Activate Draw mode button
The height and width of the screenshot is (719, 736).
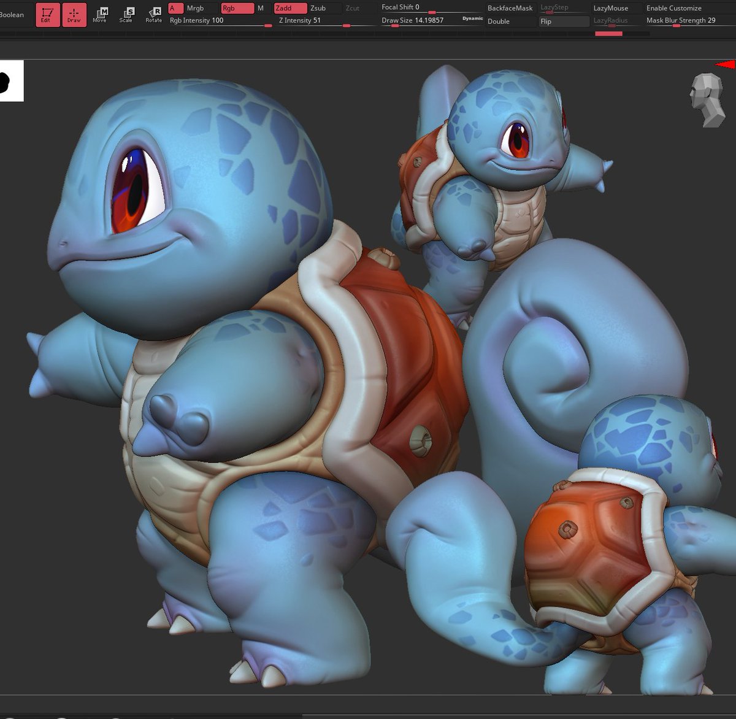74,15
